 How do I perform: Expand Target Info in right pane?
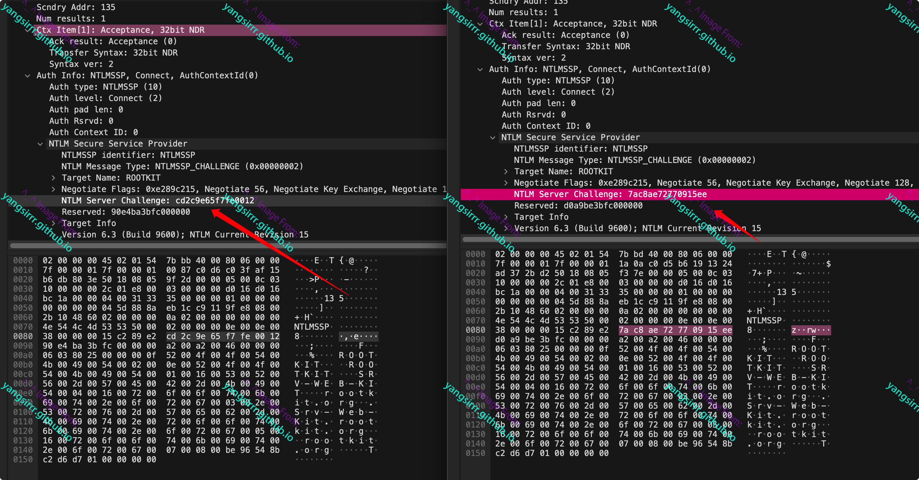506,217
